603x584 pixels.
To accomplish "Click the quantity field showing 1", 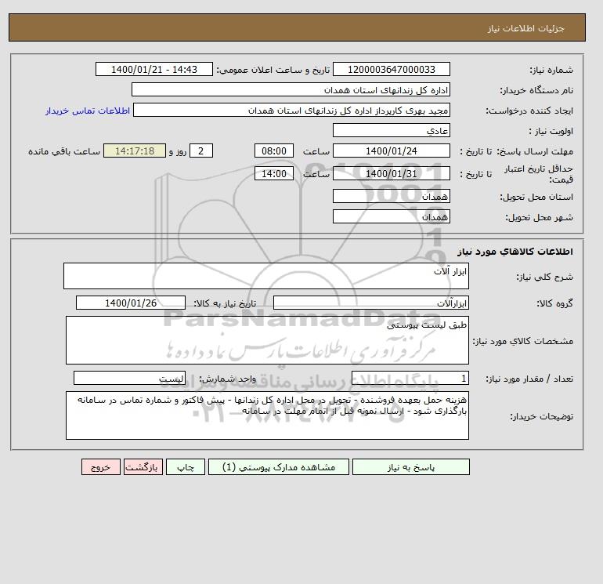I will [410, 378].
